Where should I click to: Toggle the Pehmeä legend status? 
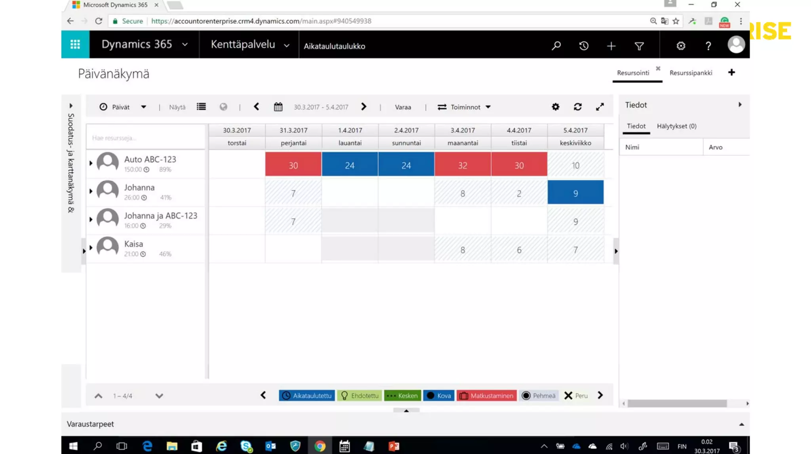539,395
